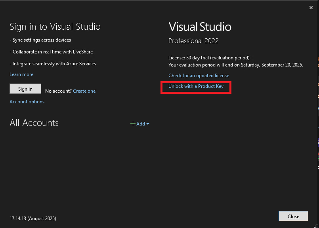Screen dimensions: 319x228
Task: Click the evaluation period end date text
Action: coord(236,65)
